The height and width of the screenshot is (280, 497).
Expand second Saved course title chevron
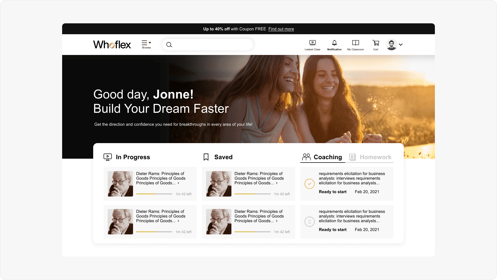point(277,221)
